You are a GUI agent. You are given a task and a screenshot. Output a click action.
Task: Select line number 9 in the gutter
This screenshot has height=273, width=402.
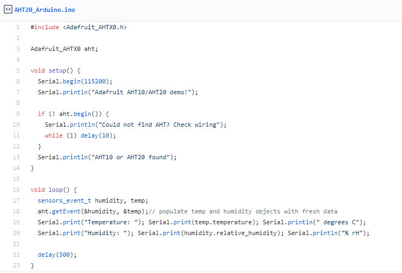click(x=17, y=114)
